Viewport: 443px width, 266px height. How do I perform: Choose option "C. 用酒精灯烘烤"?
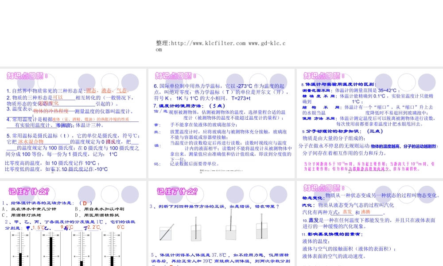click(22, 215)
